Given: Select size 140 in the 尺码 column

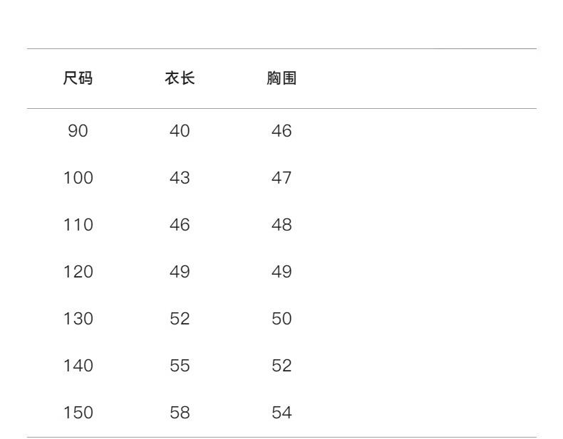Looking at the screenshot, I should [78, 366].
